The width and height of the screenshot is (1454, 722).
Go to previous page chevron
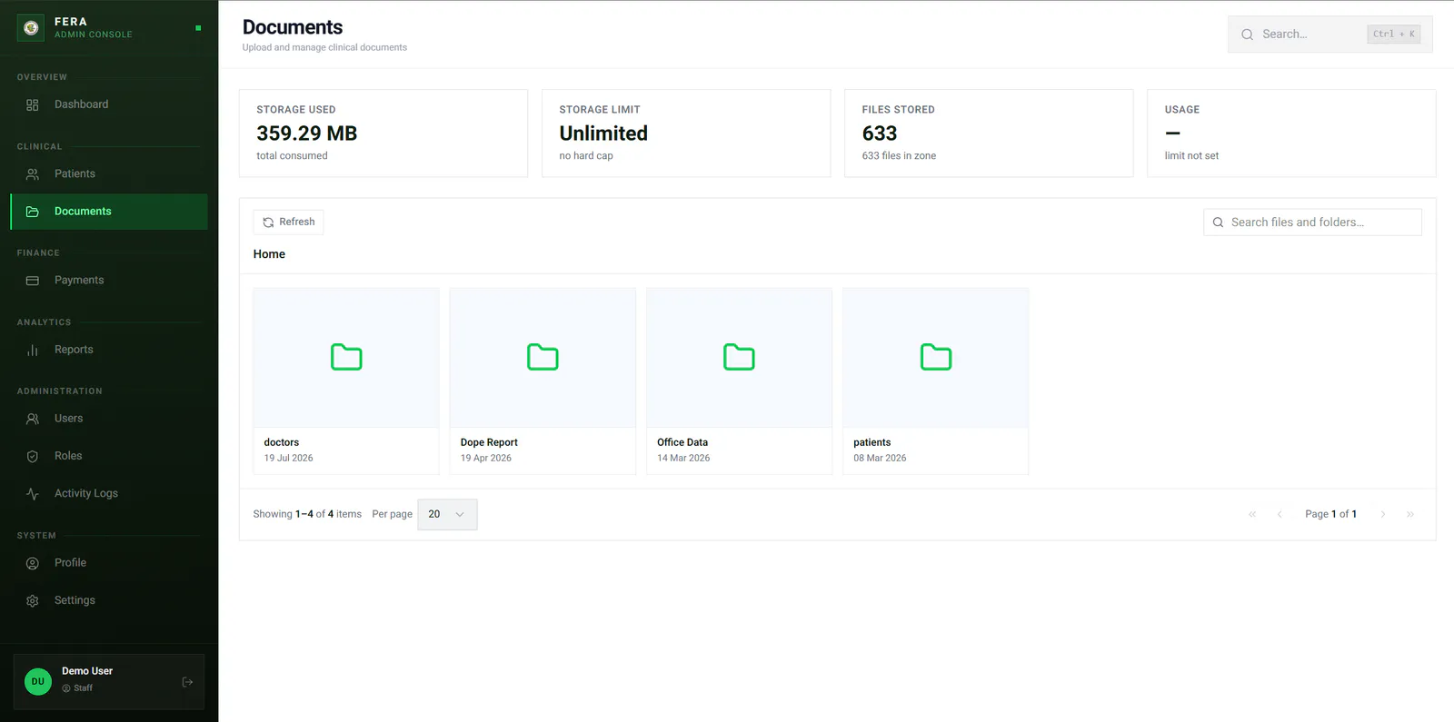point(1280,514)
